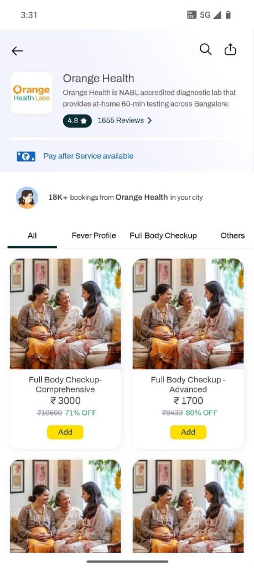Tap Pay after Service available text
254x568 pixels.
coord(89,156)
